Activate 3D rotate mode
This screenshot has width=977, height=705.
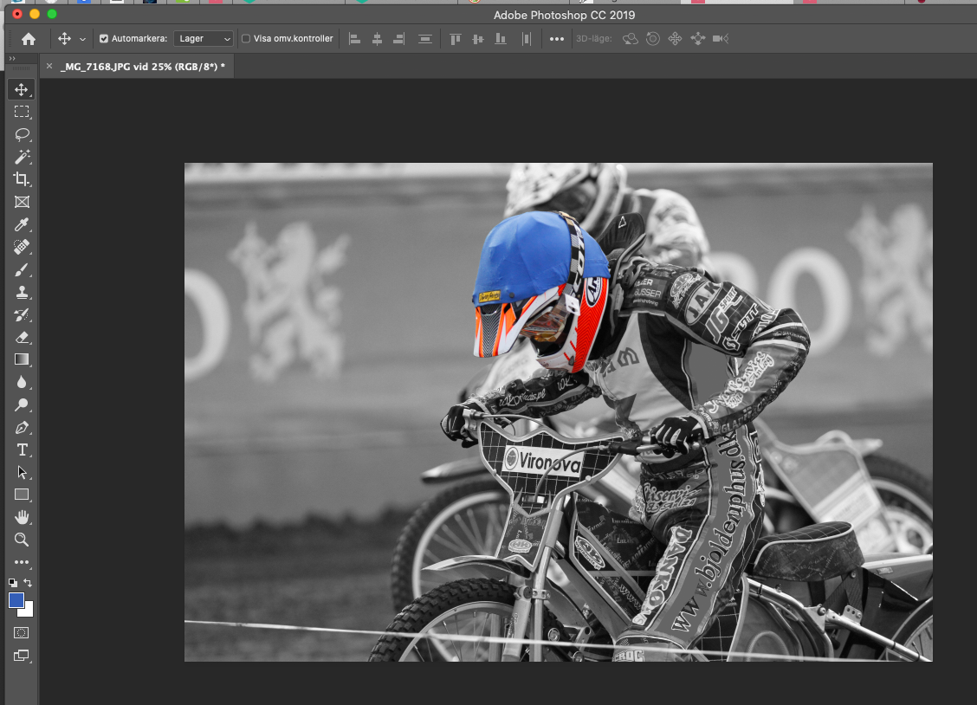[631, 39]
